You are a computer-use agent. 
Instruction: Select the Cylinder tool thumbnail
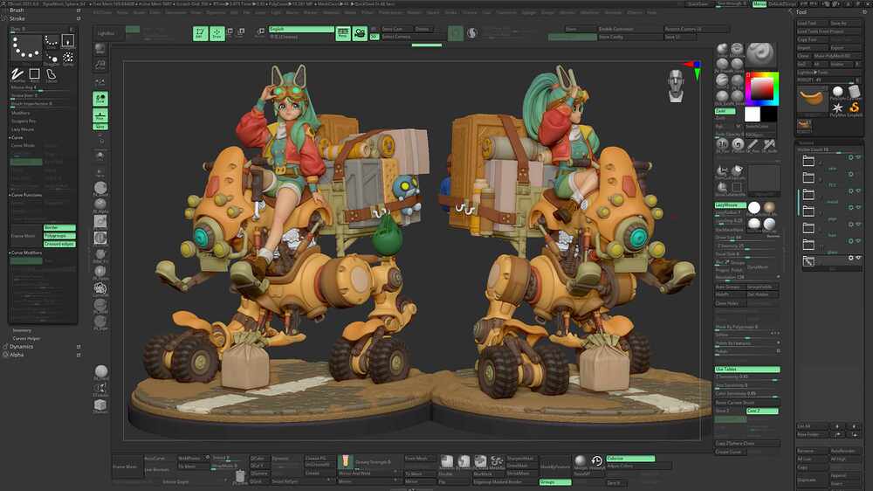854,92
